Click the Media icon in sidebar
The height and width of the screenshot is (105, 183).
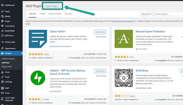[2, 16]
